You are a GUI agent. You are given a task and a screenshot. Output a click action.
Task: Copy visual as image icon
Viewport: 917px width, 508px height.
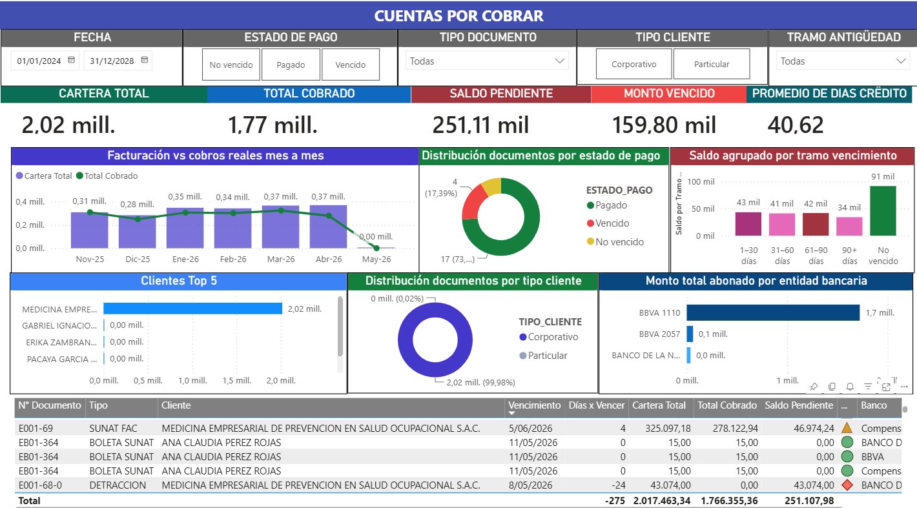coord(832,387)
